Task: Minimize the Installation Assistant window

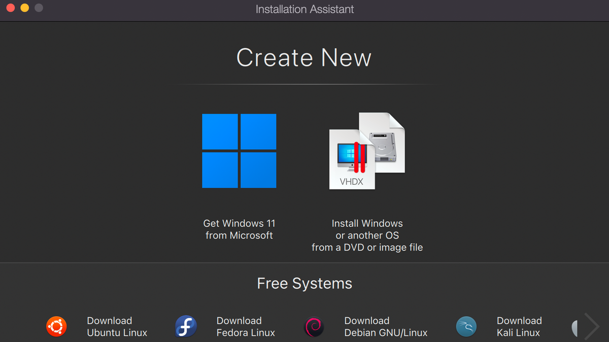Action: (x=23, y=8)
